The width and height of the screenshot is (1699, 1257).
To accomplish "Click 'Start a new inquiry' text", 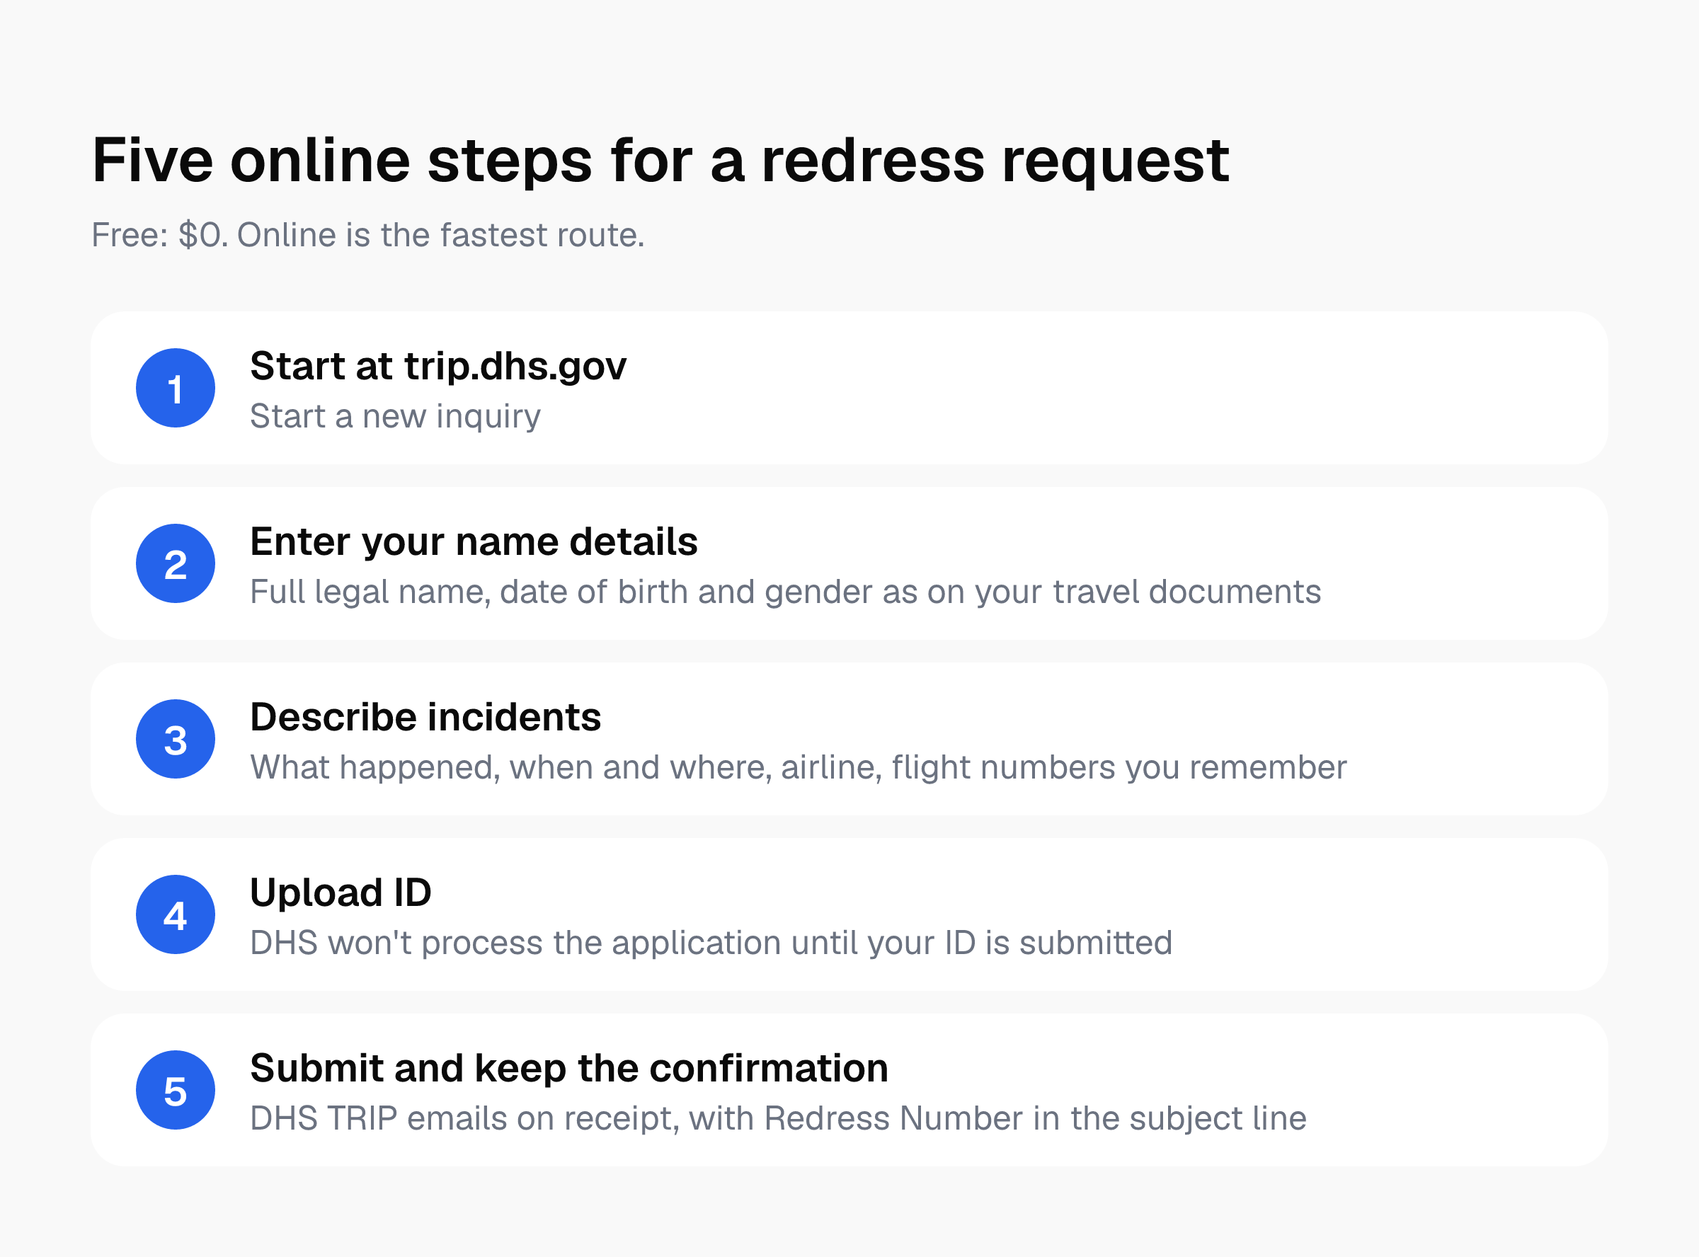I will (x=396, y=417).
